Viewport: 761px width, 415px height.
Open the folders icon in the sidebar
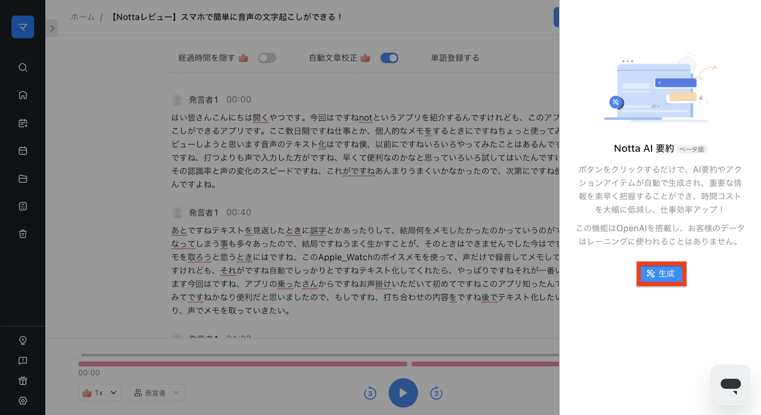click(x=23, y=179)
